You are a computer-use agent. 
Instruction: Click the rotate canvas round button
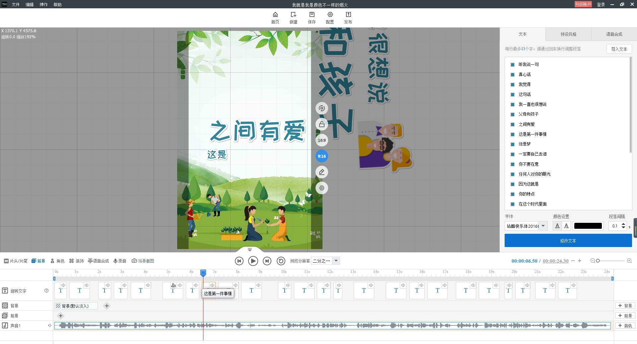321,108
